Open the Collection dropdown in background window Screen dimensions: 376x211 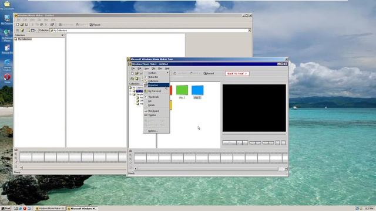[249, 30]
